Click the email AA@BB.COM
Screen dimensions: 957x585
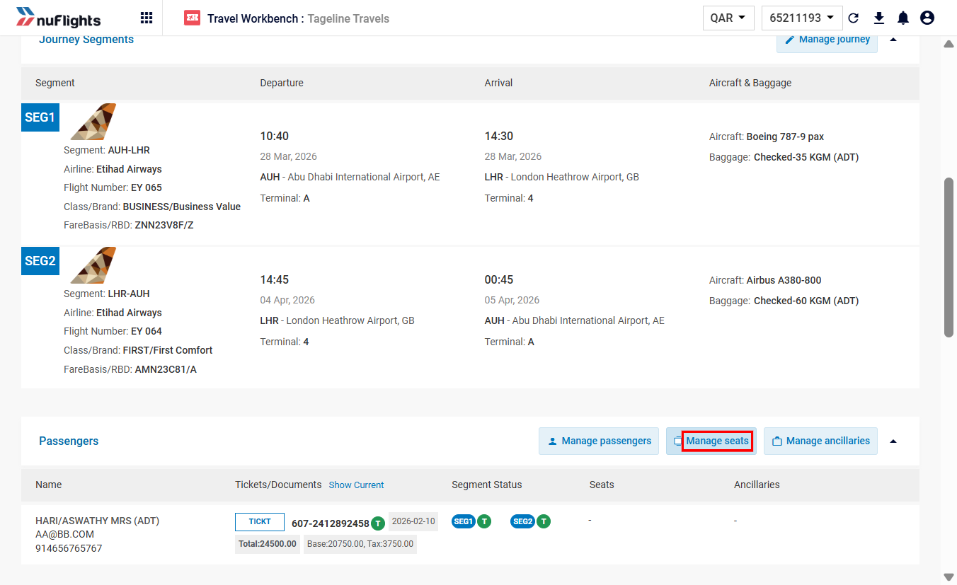pyautogui.click(x=64, y=534)
